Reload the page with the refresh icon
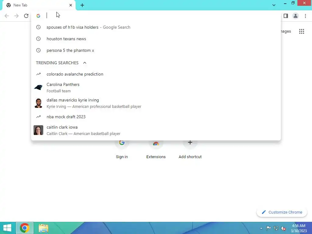The height and width of the screenshot is (234, 312). click(26, 16)
